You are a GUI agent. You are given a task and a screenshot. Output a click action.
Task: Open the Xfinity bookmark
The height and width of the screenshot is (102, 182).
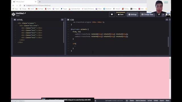click(x=134, y=9)
